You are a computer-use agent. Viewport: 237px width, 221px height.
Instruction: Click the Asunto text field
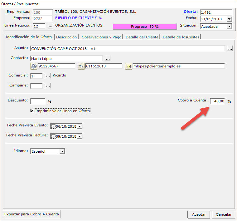128,49
